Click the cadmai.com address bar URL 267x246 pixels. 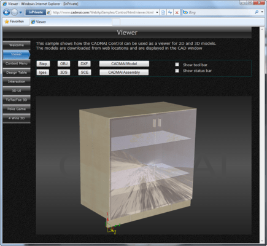click(103, 12)
